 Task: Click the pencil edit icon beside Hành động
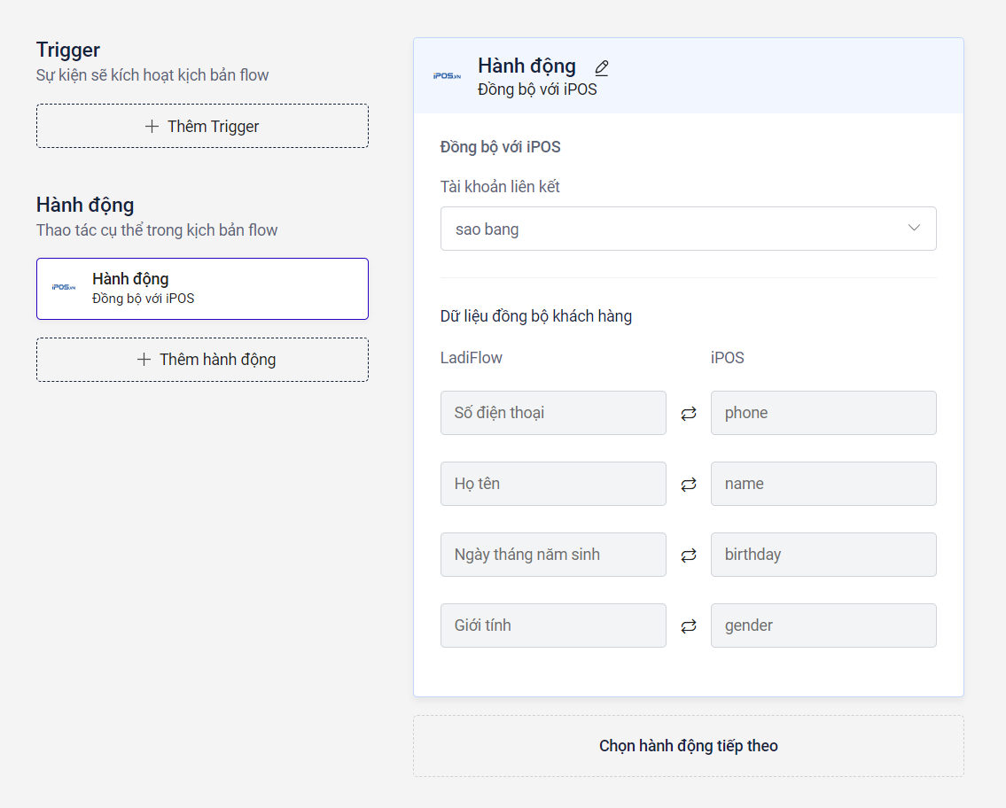click(602, 67)
